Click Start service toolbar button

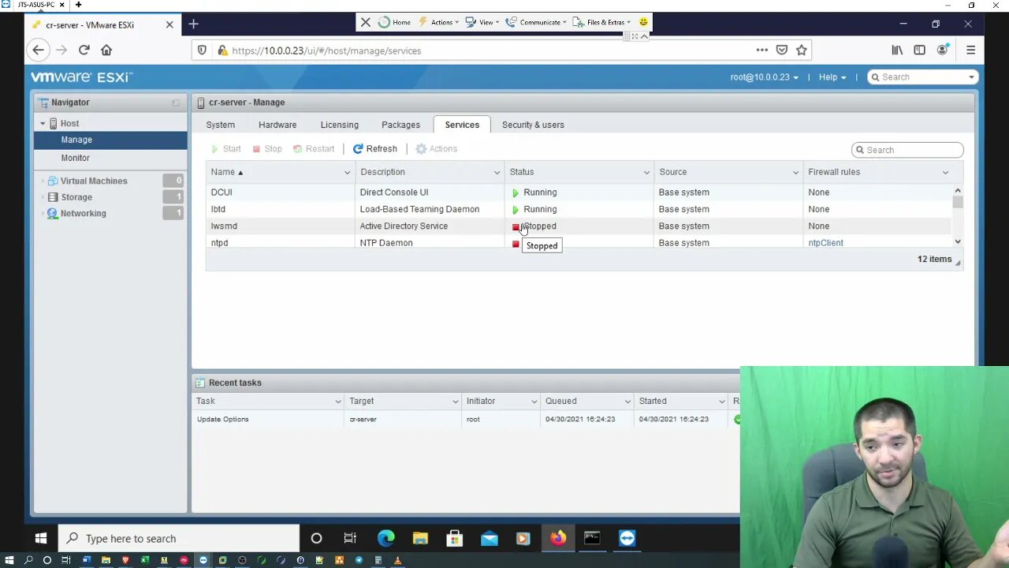tap(226, 148)
